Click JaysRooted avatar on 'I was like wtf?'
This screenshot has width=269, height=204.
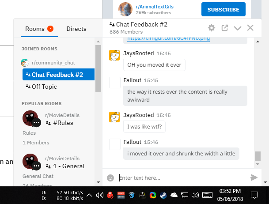pyautogui.click(x=114, y=117)
